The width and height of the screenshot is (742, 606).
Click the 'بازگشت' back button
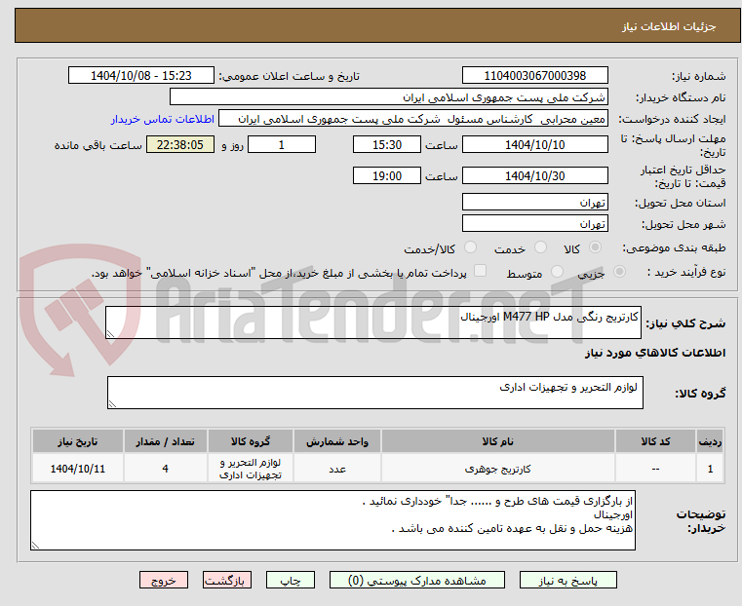(x=227, y=580)
